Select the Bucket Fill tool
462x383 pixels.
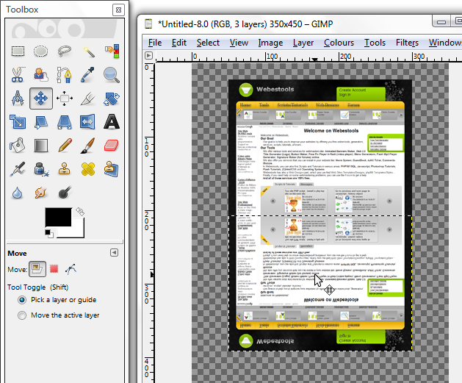(x=18, y=146)
